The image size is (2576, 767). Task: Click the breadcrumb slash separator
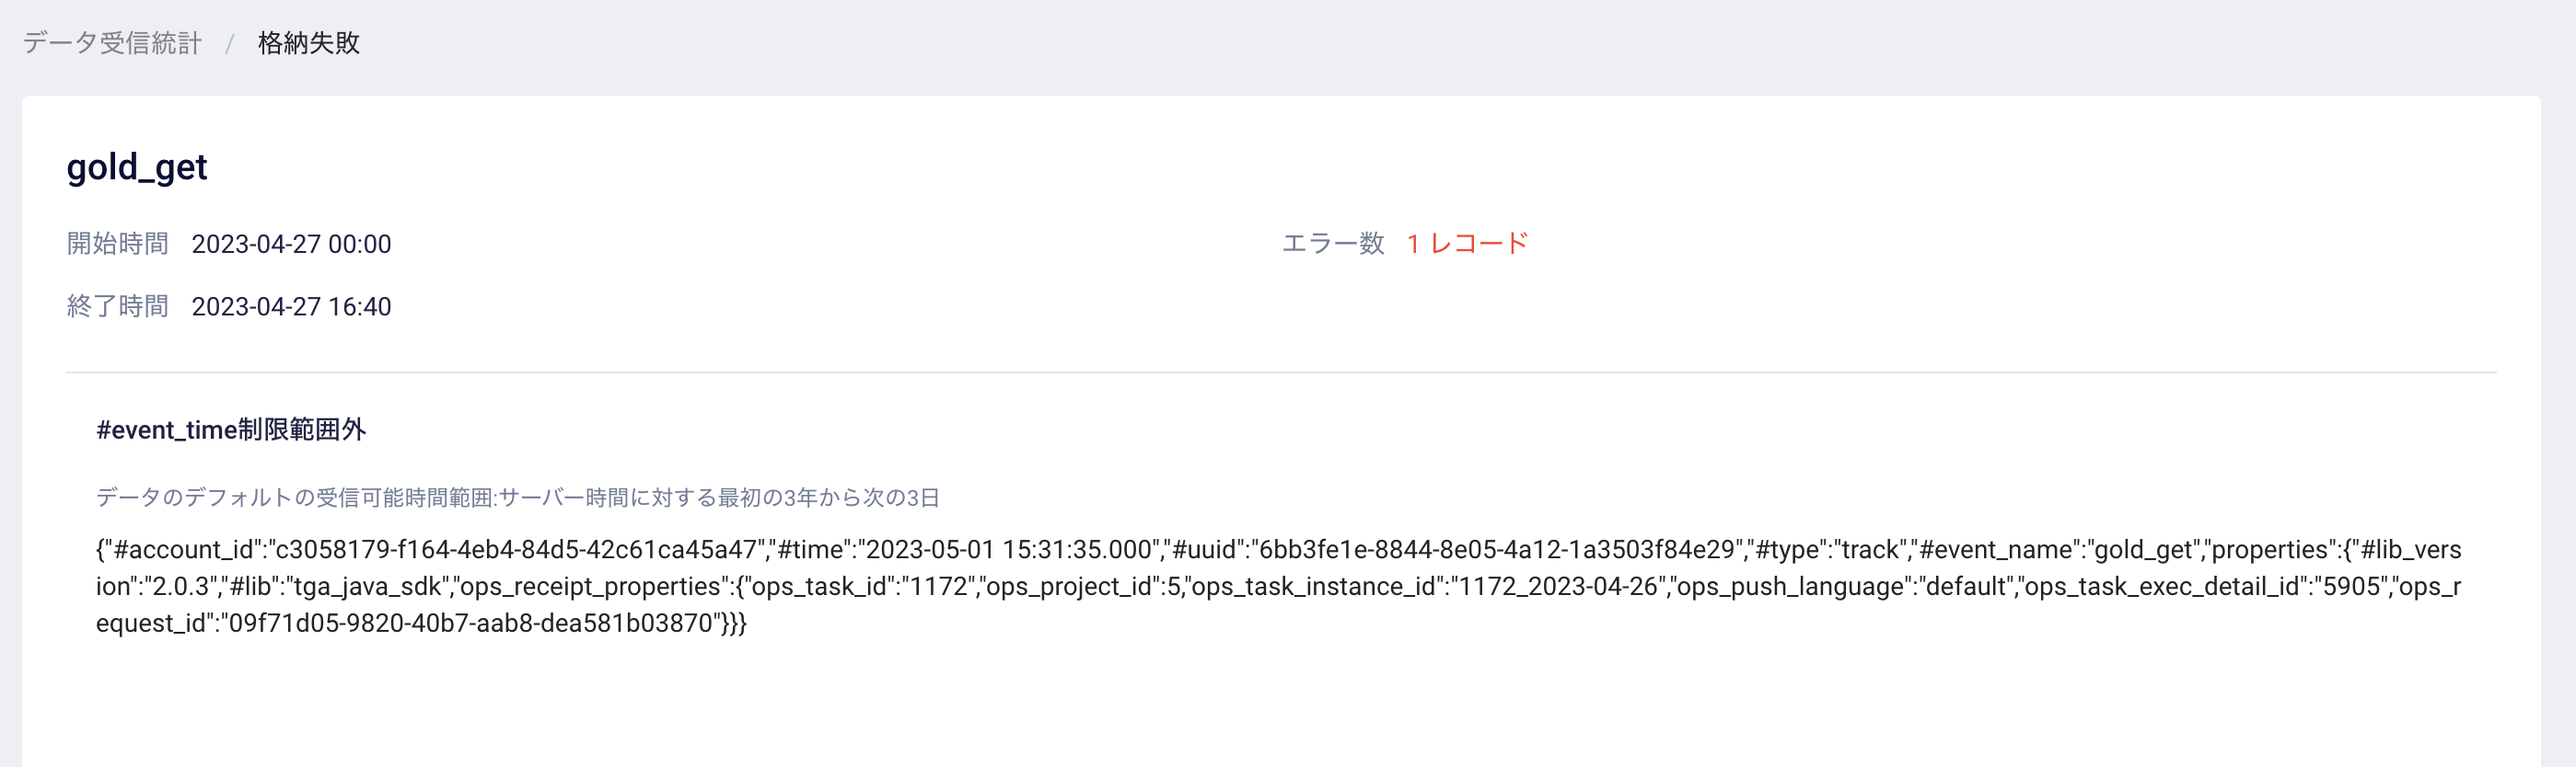[230, 44]
